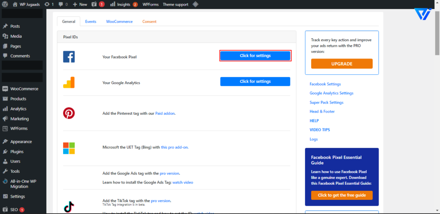
Task: Open Facebook Pixel Click for settings
Action: (255, 56)
